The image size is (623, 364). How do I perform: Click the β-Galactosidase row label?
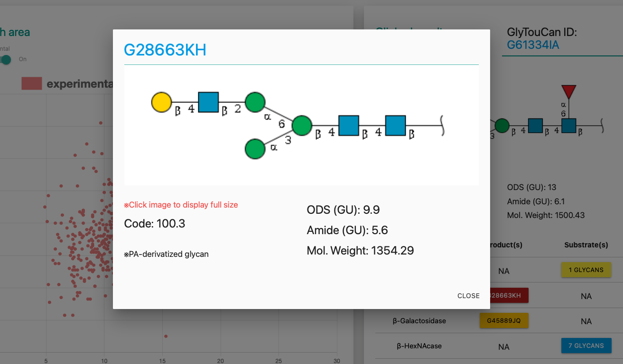coord(419,321)
